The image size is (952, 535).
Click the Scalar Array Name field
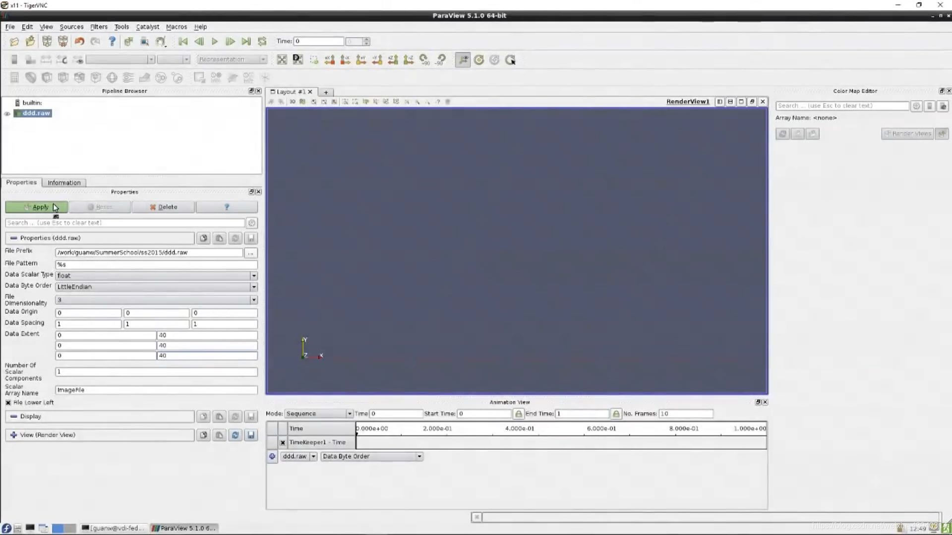click(156, 390)
